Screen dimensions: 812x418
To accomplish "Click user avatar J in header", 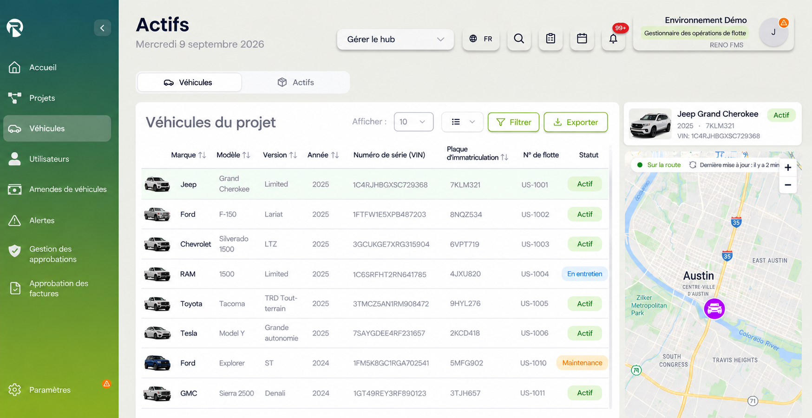I will (773, 32).
